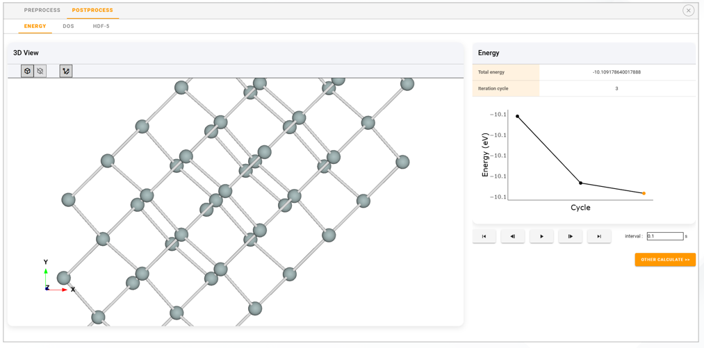Close the postprocess panel with X

pos(688,10)
